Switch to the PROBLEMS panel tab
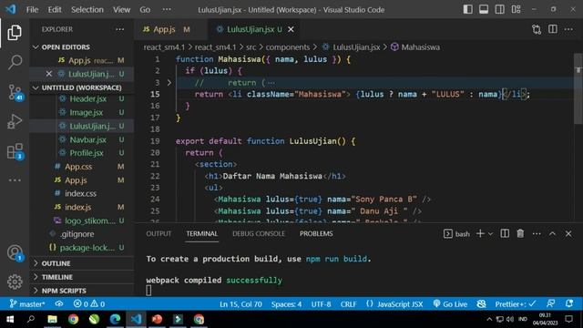Screen dimensions: 583x328 pyautogui.click(x=316, y=234)
